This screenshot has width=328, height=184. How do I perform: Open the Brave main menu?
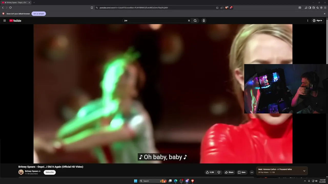325,8
